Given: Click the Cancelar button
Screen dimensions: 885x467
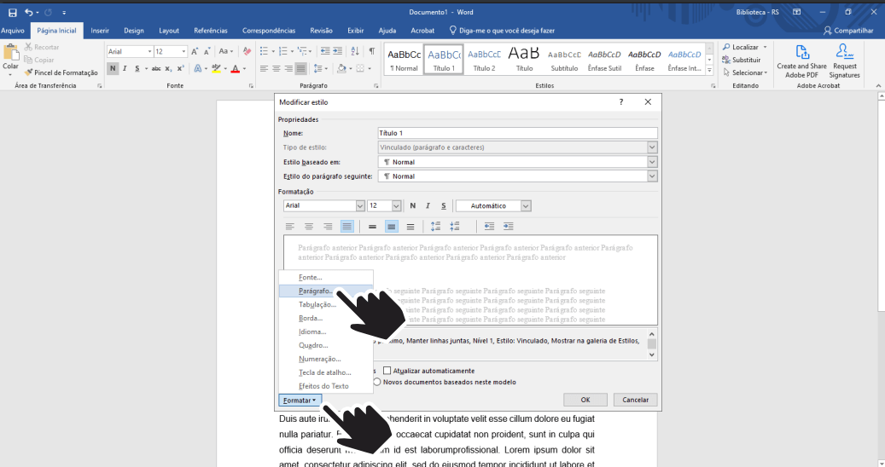Looking at the screenshot, I should click(x=635, y=400).
